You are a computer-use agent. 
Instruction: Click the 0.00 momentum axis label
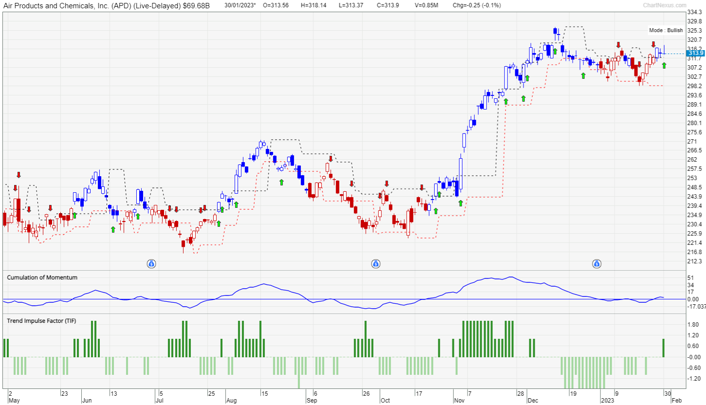pyautogui.click(x=692, y=299)
